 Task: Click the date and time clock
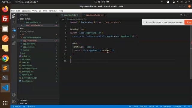point(101,2)
